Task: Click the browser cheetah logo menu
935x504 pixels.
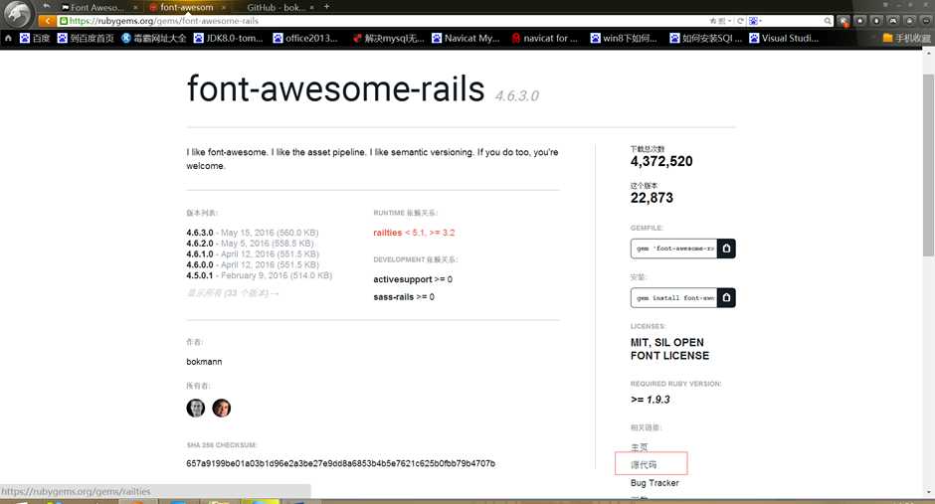Action: click(16, 13)
